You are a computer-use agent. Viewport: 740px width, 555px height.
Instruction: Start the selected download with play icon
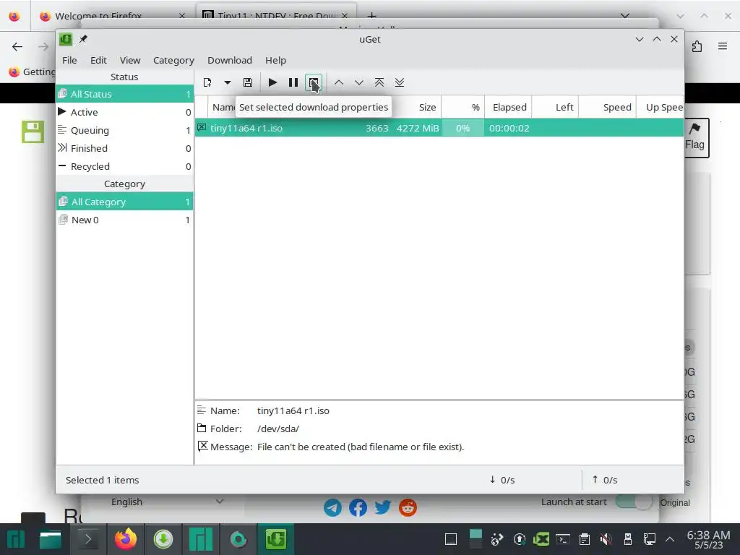[x=272, y=82]
